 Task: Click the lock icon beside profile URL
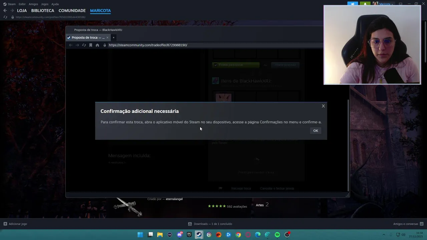(13, 17)
